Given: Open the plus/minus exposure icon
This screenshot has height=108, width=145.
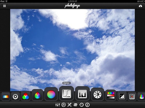Looking at the screenshot, I should tap(122, 96).
